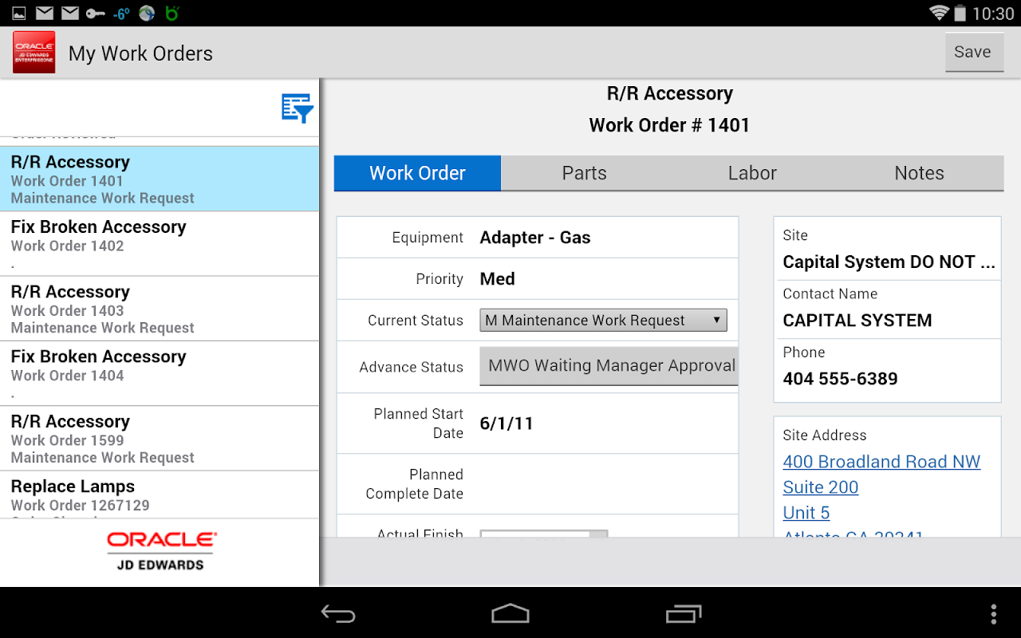1021x638 pixels.
Task: Tap the -6° weather notification icon
Action: coord(121,13)
